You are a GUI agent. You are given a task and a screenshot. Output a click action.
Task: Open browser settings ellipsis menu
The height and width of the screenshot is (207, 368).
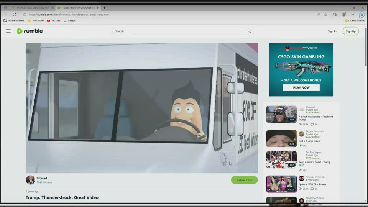[353, 15]
